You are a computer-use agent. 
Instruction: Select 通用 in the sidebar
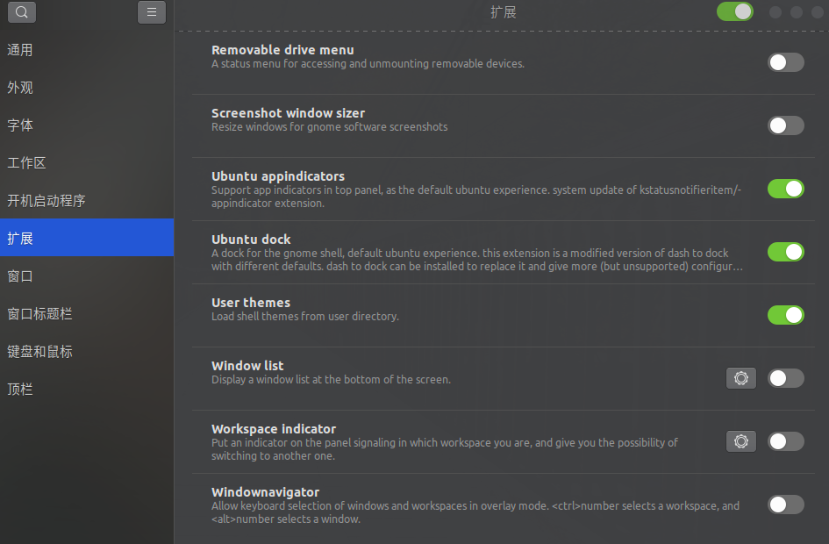pyautogui.click(x=87, y=50)
